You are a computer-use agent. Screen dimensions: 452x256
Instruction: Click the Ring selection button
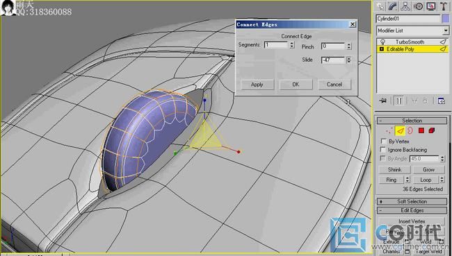392,180
